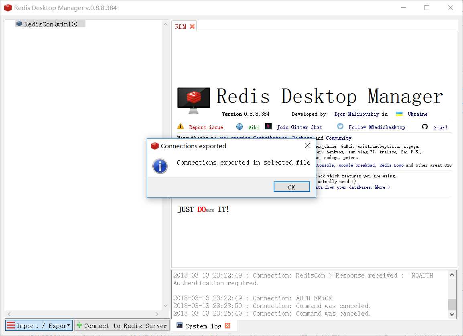Close the RDM tab with red X

tap(192, 26)
